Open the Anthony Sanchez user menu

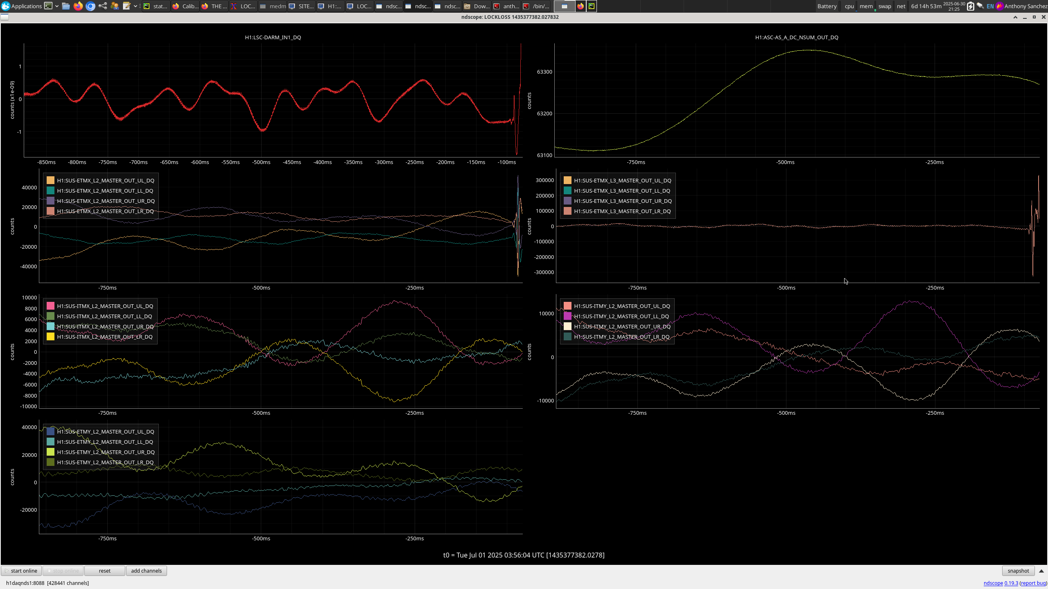click(1022, 6)
